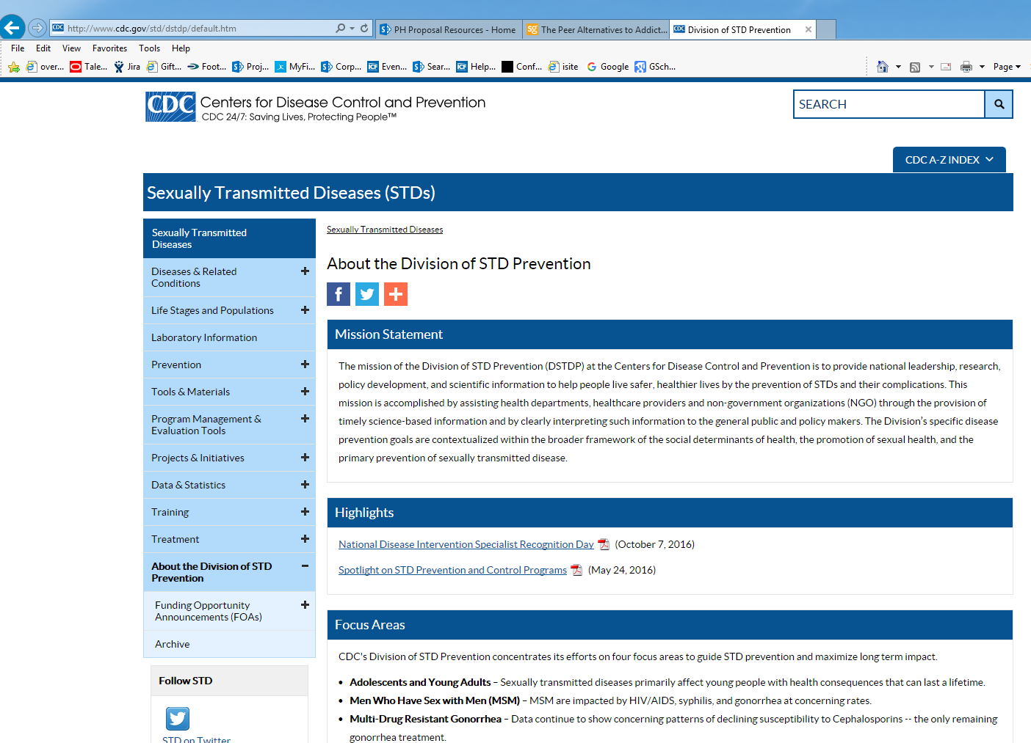The height and width of the screenshot is (743, 1031).
Task: Open the dropdown arrow next to Home icon
Action: [898, 67]
